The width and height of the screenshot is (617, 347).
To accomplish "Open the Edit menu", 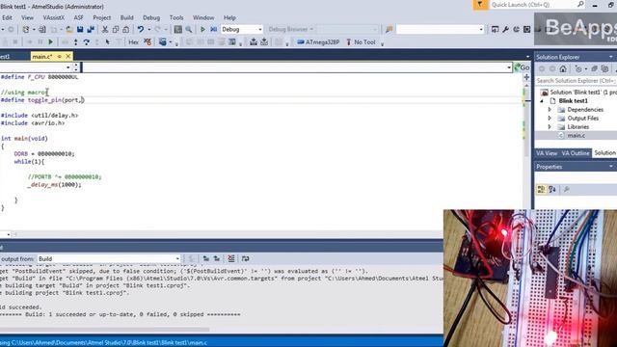I will [7, 17].
